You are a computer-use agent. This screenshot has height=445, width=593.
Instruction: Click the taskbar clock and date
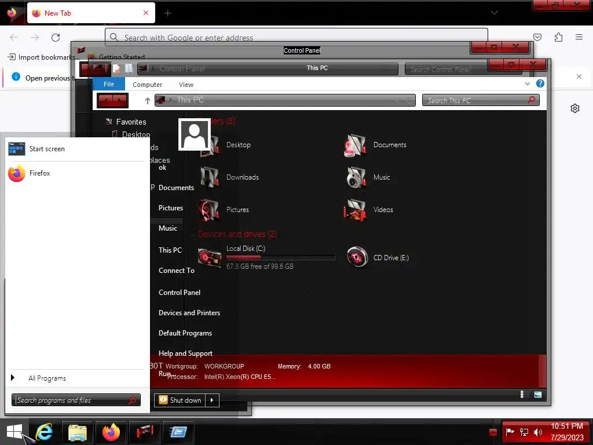(566, 432)
